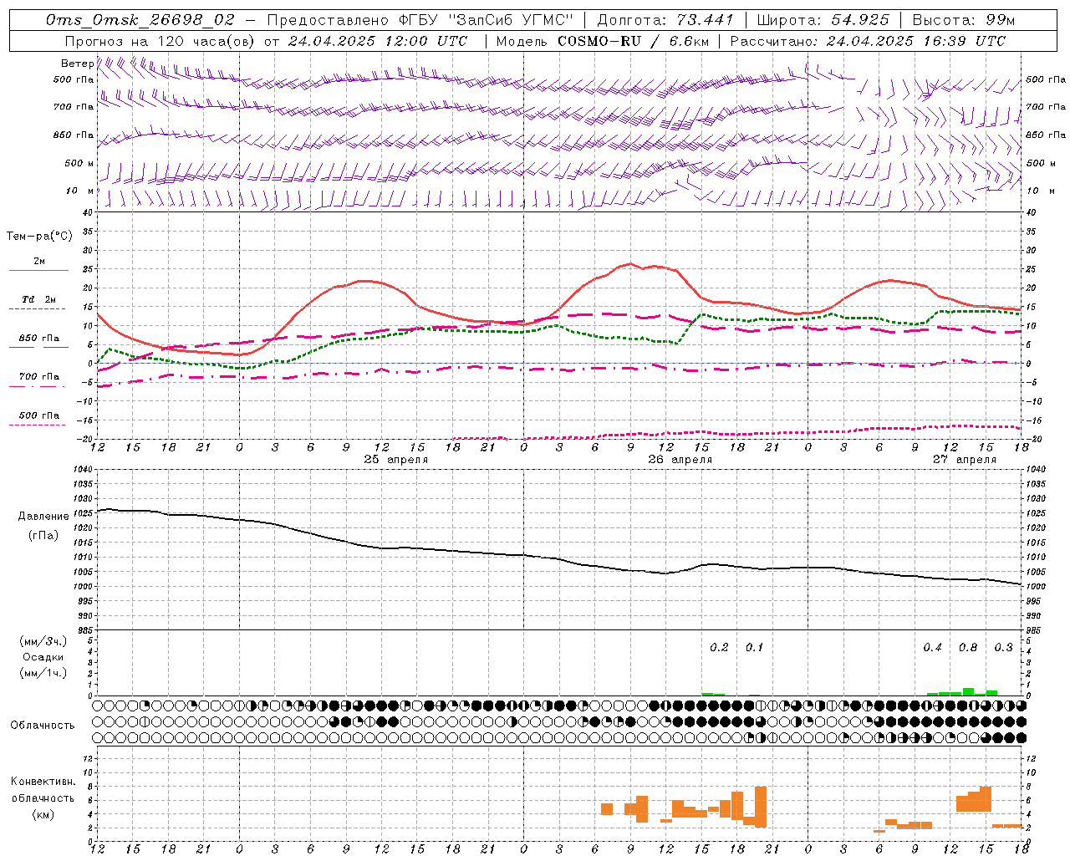Select the (мм/3ч.) units label
Viewport: 1070px width, 856px height.
point(43,641)
